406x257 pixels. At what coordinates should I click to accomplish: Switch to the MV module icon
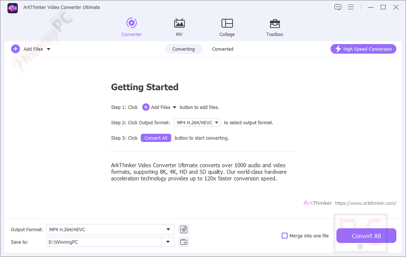[x=179, y=23]
